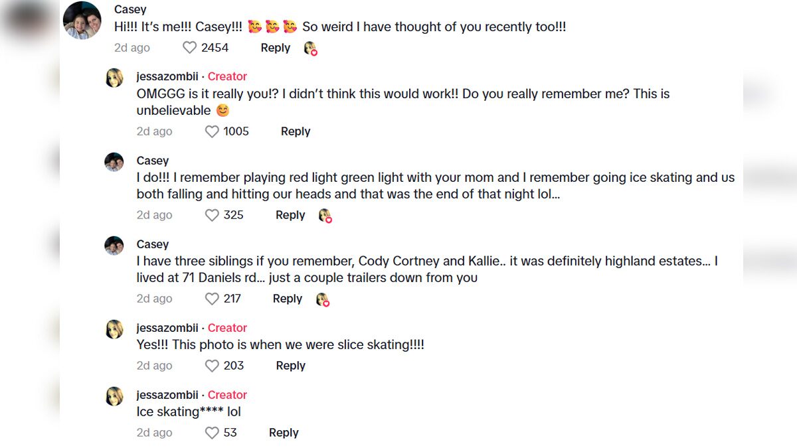Image resolution: width=797 pixels, height=448 pixels.
Task: Heart the 'Ice skating**** lol' comment
Action: click(212, 433)
